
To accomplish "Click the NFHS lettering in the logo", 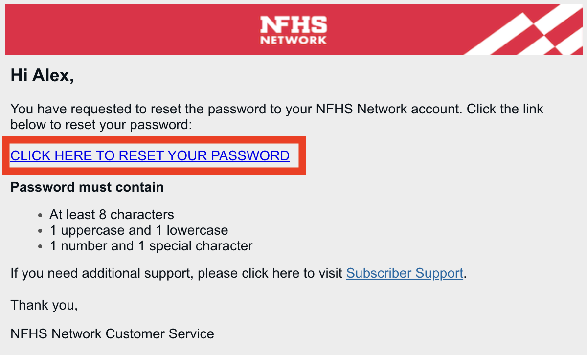I will pyautogui.click(x=293, y=24).
